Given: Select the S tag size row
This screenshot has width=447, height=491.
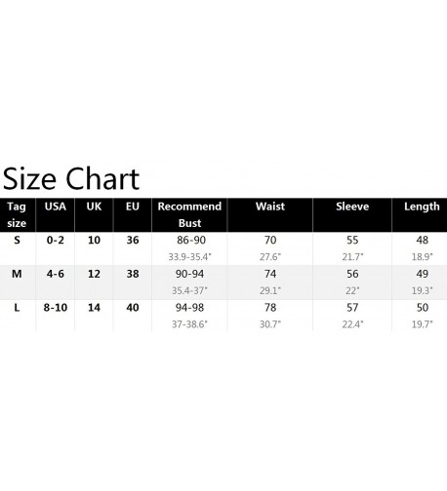Looking at the screenshot, I should click(223, 248).
